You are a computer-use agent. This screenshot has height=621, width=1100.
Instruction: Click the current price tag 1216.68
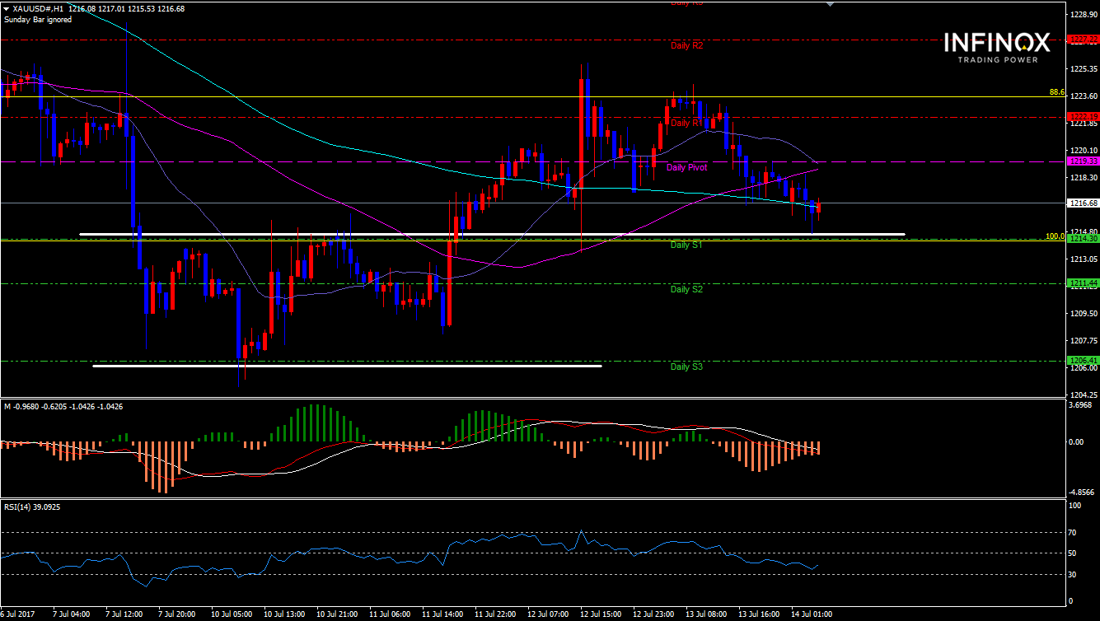coord(1082,203)
